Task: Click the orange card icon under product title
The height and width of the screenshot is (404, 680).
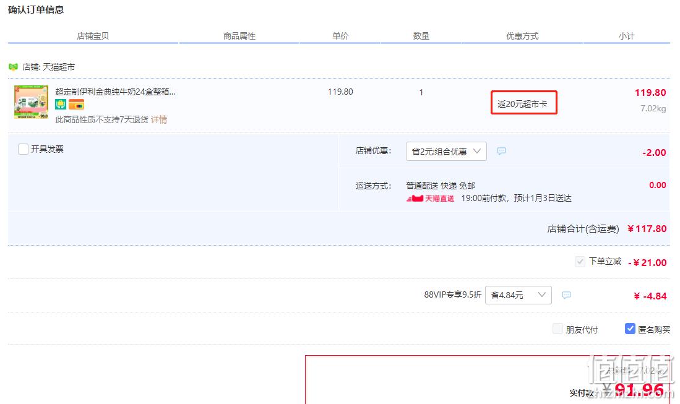Action: (x=76, y=105)
